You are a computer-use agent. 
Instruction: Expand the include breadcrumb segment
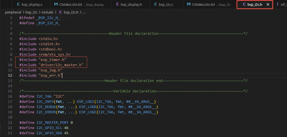pos(47,12)
